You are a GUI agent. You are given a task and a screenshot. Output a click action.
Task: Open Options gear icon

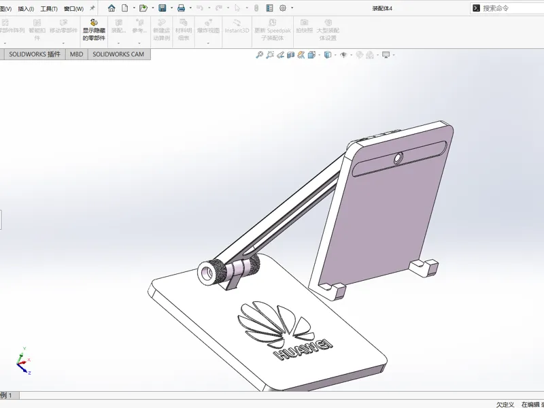click(x=283, y=8)
